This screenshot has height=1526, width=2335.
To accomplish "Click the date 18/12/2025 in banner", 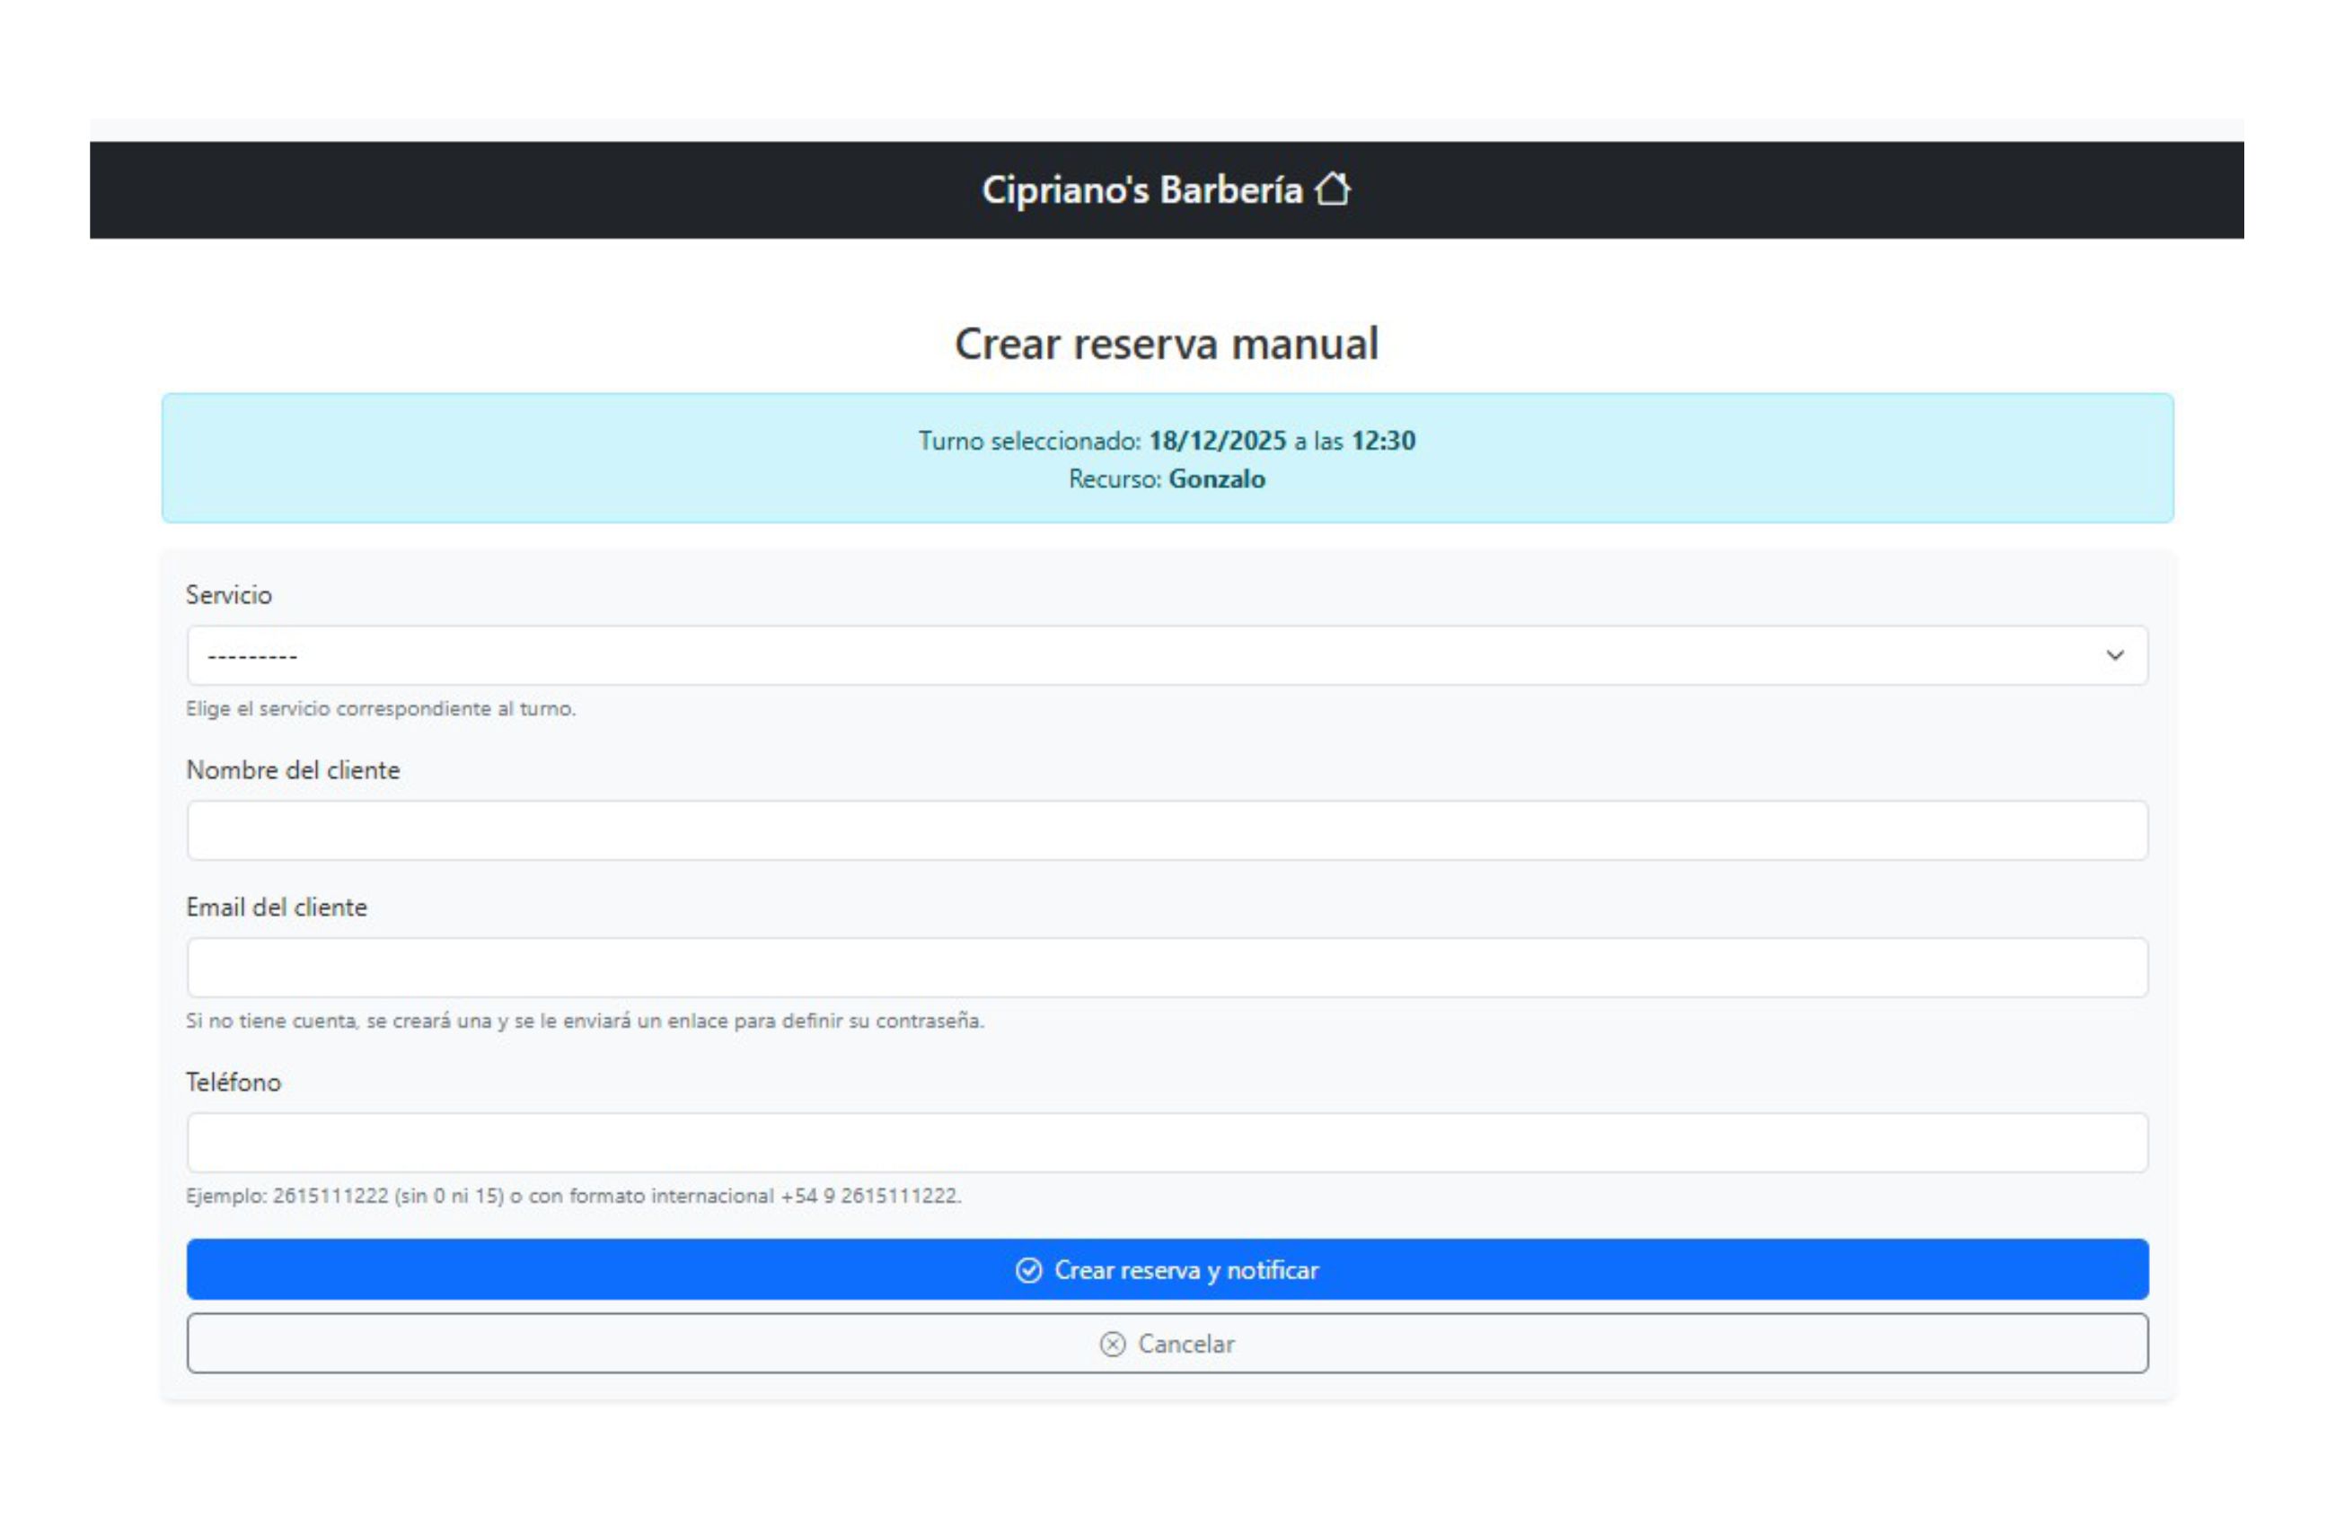I will (1217, 442).
